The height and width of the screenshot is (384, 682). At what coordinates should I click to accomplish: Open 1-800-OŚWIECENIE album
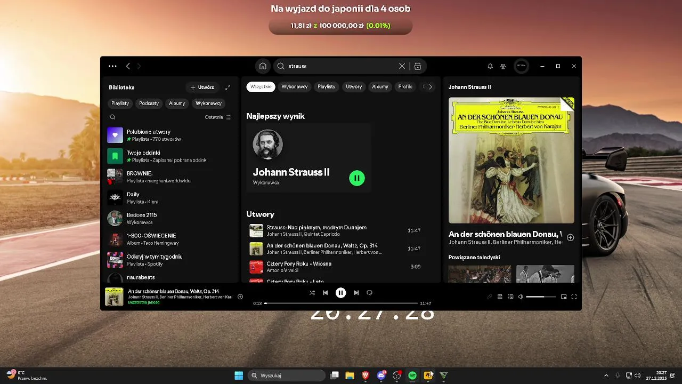click(x=170, y=239)
